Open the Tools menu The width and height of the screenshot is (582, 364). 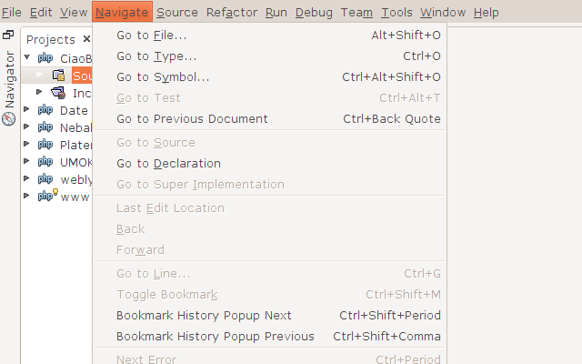(396, 13)
